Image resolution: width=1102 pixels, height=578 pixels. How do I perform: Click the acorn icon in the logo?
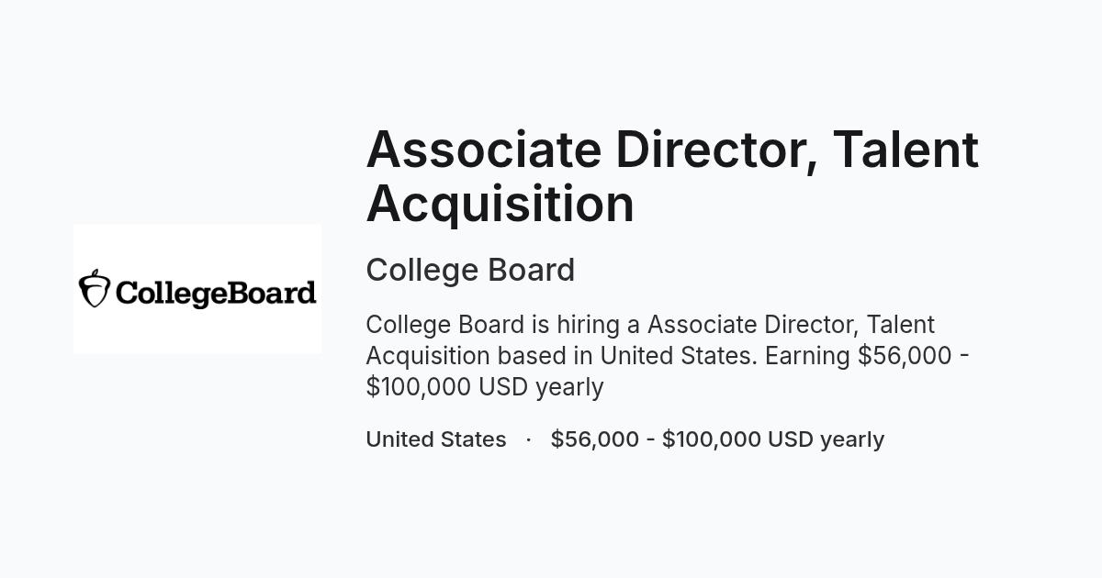click(x=95, y=289)
